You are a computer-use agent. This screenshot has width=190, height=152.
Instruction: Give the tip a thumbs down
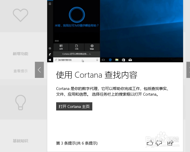click(x=159, y=143)
